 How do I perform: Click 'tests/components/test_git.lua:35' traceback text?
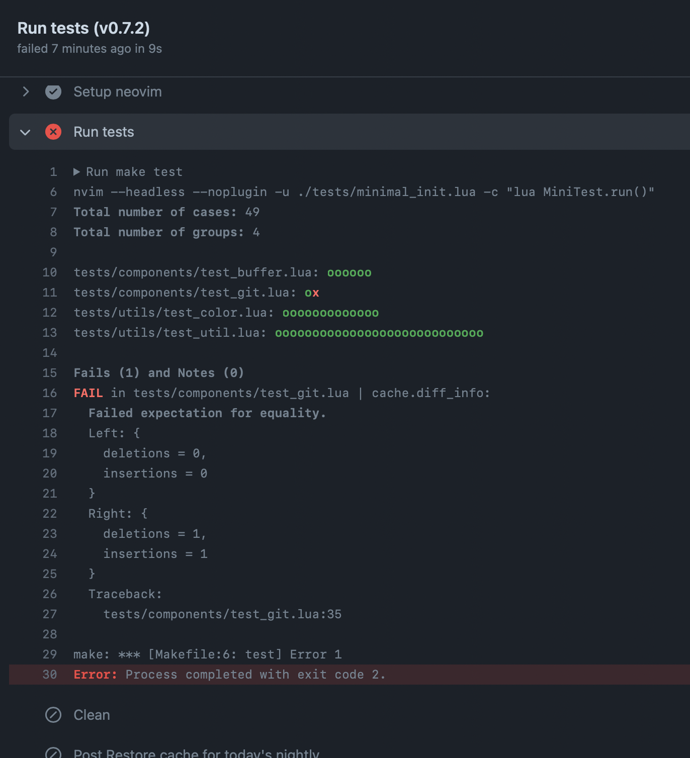(222, 614)
